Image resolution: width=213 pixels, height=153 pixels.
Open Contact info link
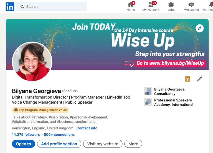coord(87,128)
